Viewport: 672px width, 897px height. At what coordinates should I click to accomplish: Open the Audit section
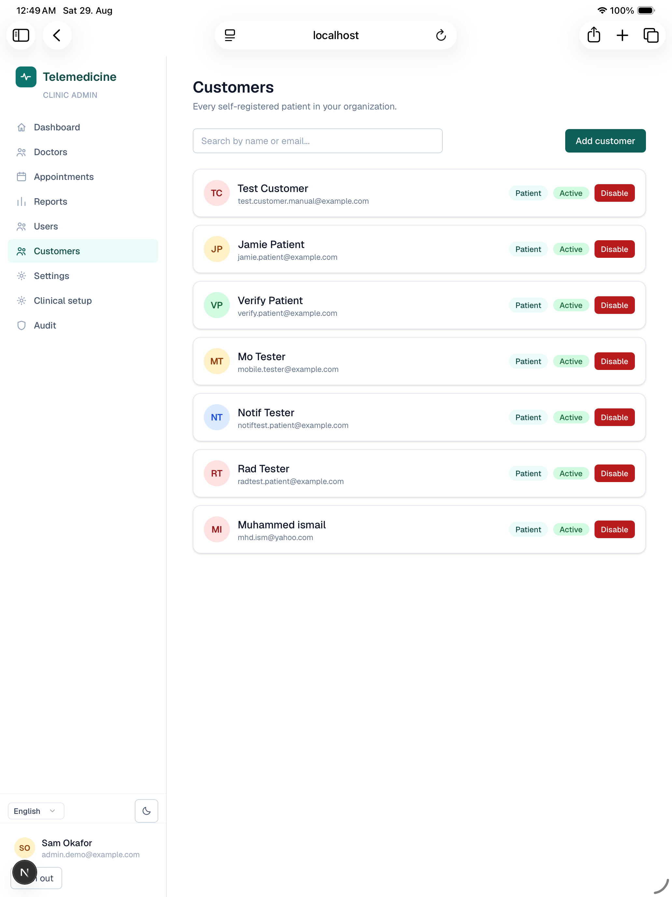click(x=83, y=325)
